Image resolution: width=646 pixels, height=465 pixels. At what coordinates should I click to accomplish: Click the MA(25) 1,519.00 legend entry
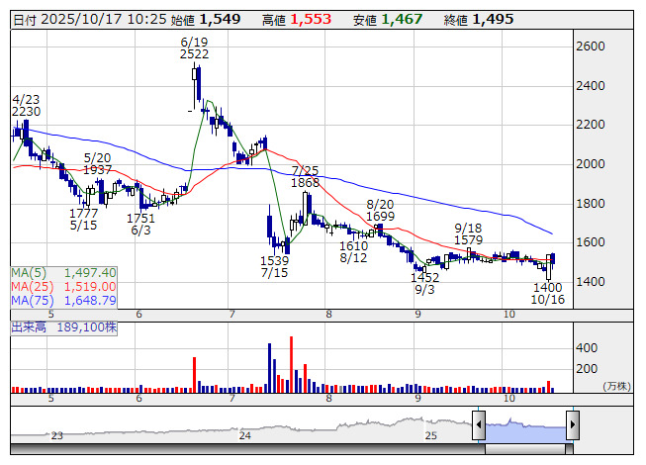pyautogui.click(x=63, y=286)
